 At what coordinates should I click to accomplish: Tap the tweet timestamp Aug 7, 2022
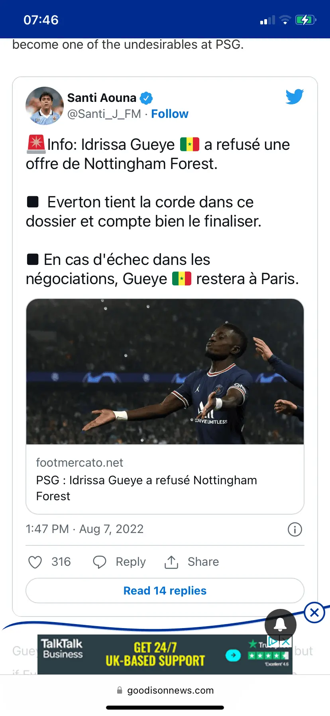[x=84, y=529]
